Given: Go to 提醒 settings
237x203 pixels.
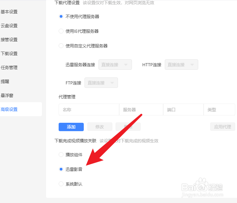Looking at the screenshot, I should tap(5, 81).
